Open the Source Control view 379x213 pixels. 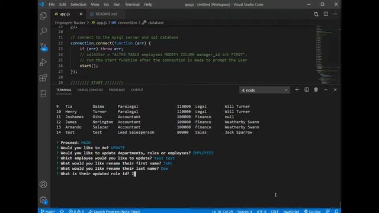click(x=43, y=47)
